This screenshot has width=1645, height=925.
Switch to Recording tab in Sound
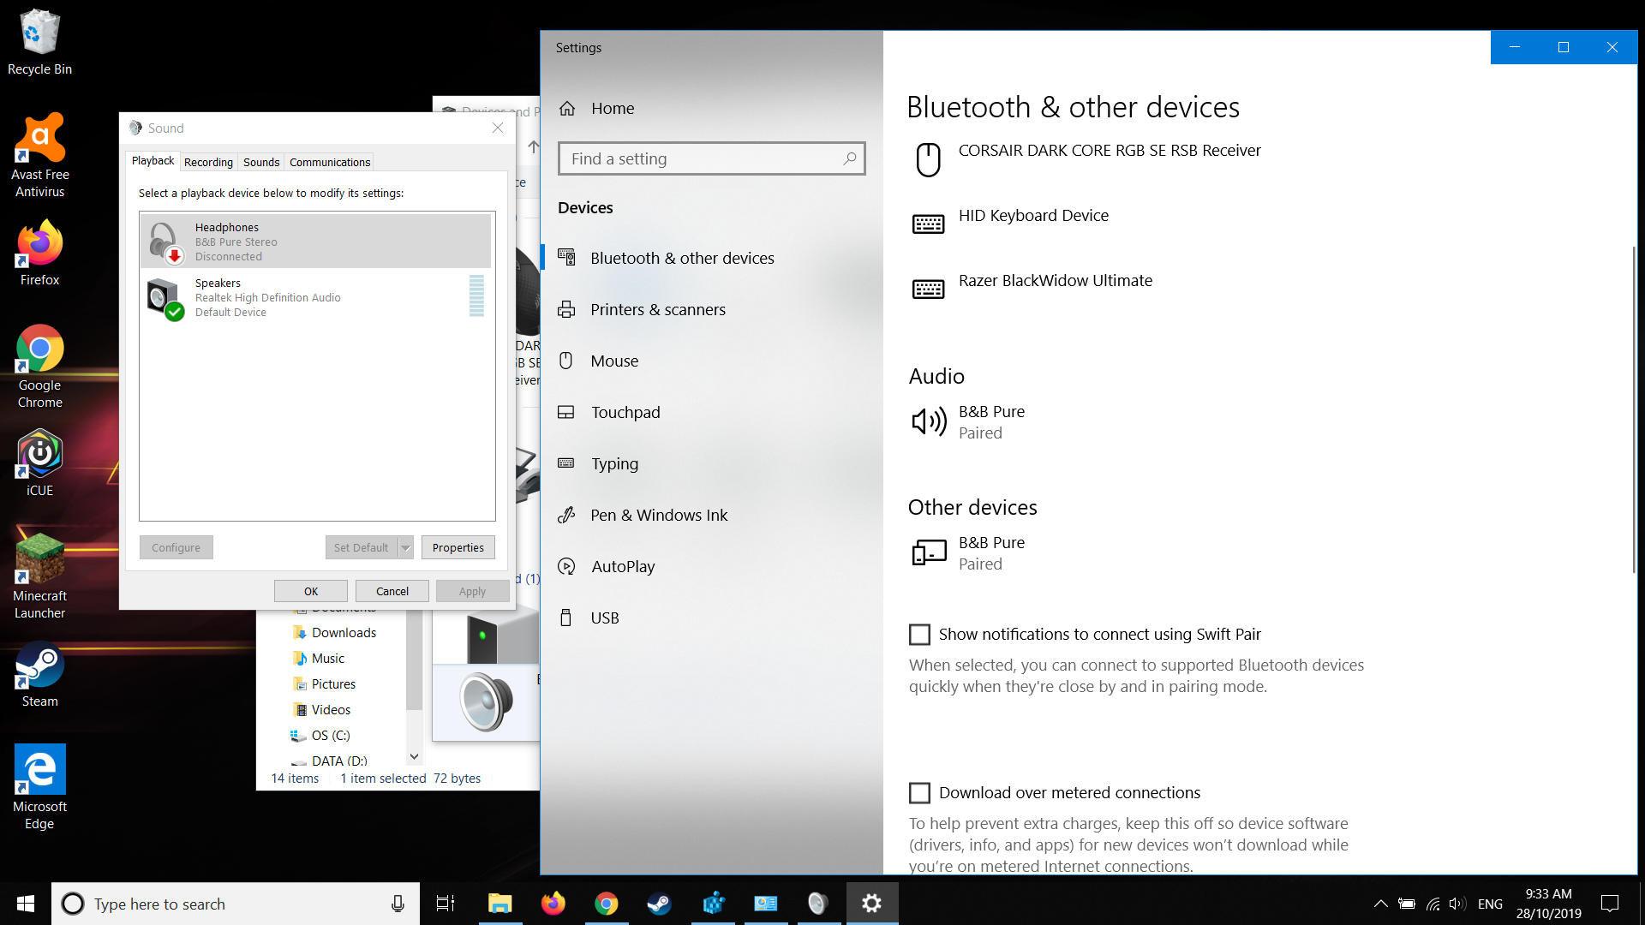208,162
